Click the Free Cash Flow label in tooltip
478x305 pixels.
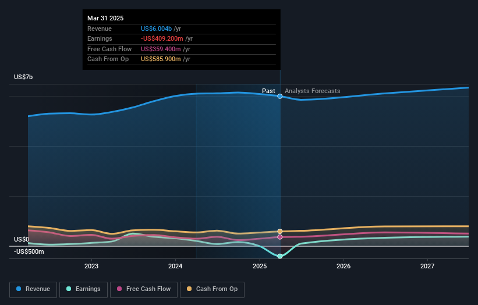tap(109, 49)
